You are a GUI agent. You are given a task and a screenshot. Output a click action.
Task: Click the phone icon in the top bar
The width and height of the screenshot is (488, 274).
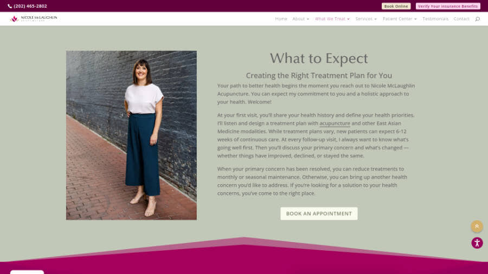(x=10, y=6)
